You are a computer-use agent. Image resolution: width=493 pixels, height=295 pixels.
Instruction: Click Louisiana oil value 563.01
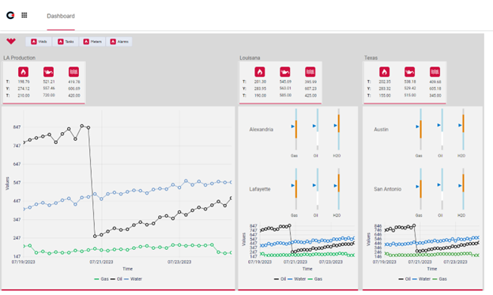285,89
